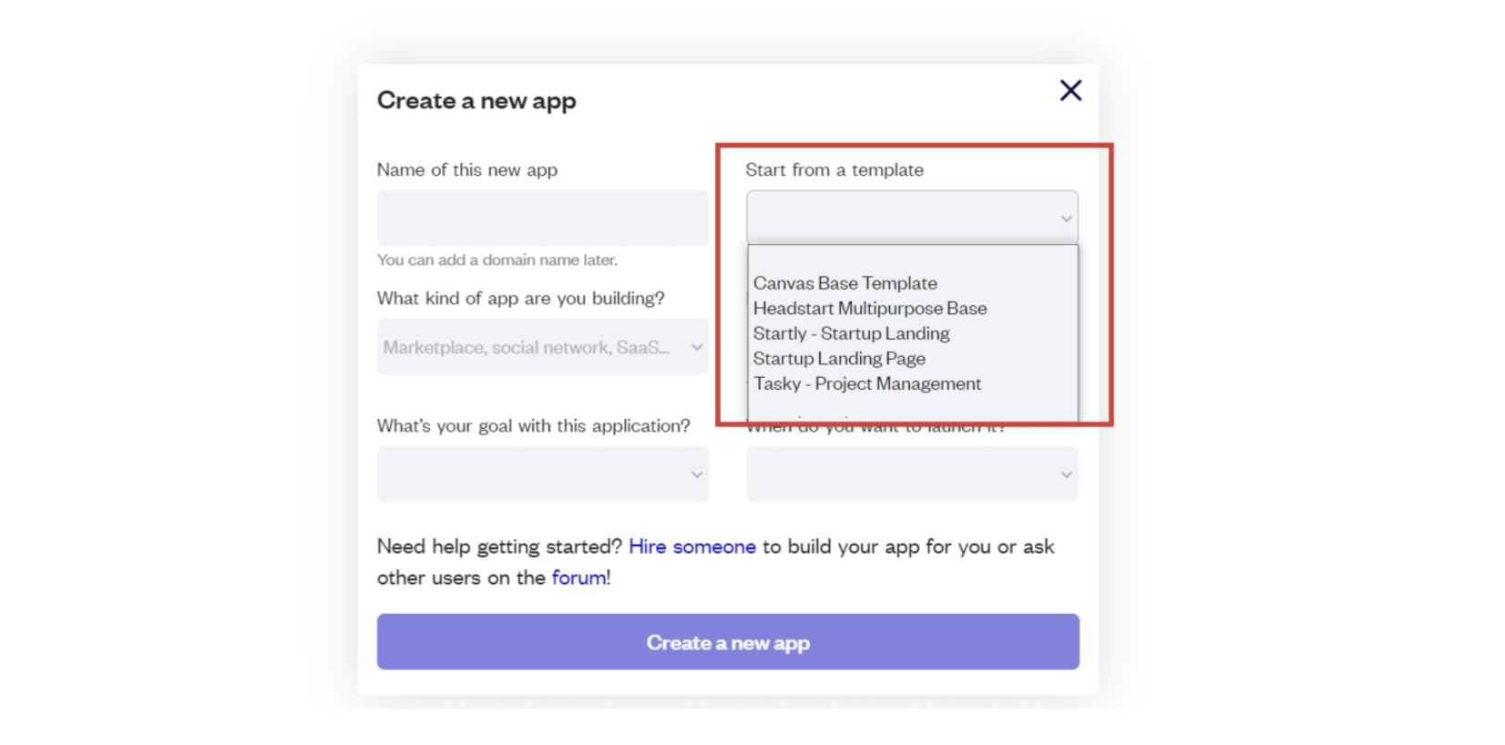Screen dimensions: 1505x745
Task: Follow the Hire someone link
Action: click(691, 546)
